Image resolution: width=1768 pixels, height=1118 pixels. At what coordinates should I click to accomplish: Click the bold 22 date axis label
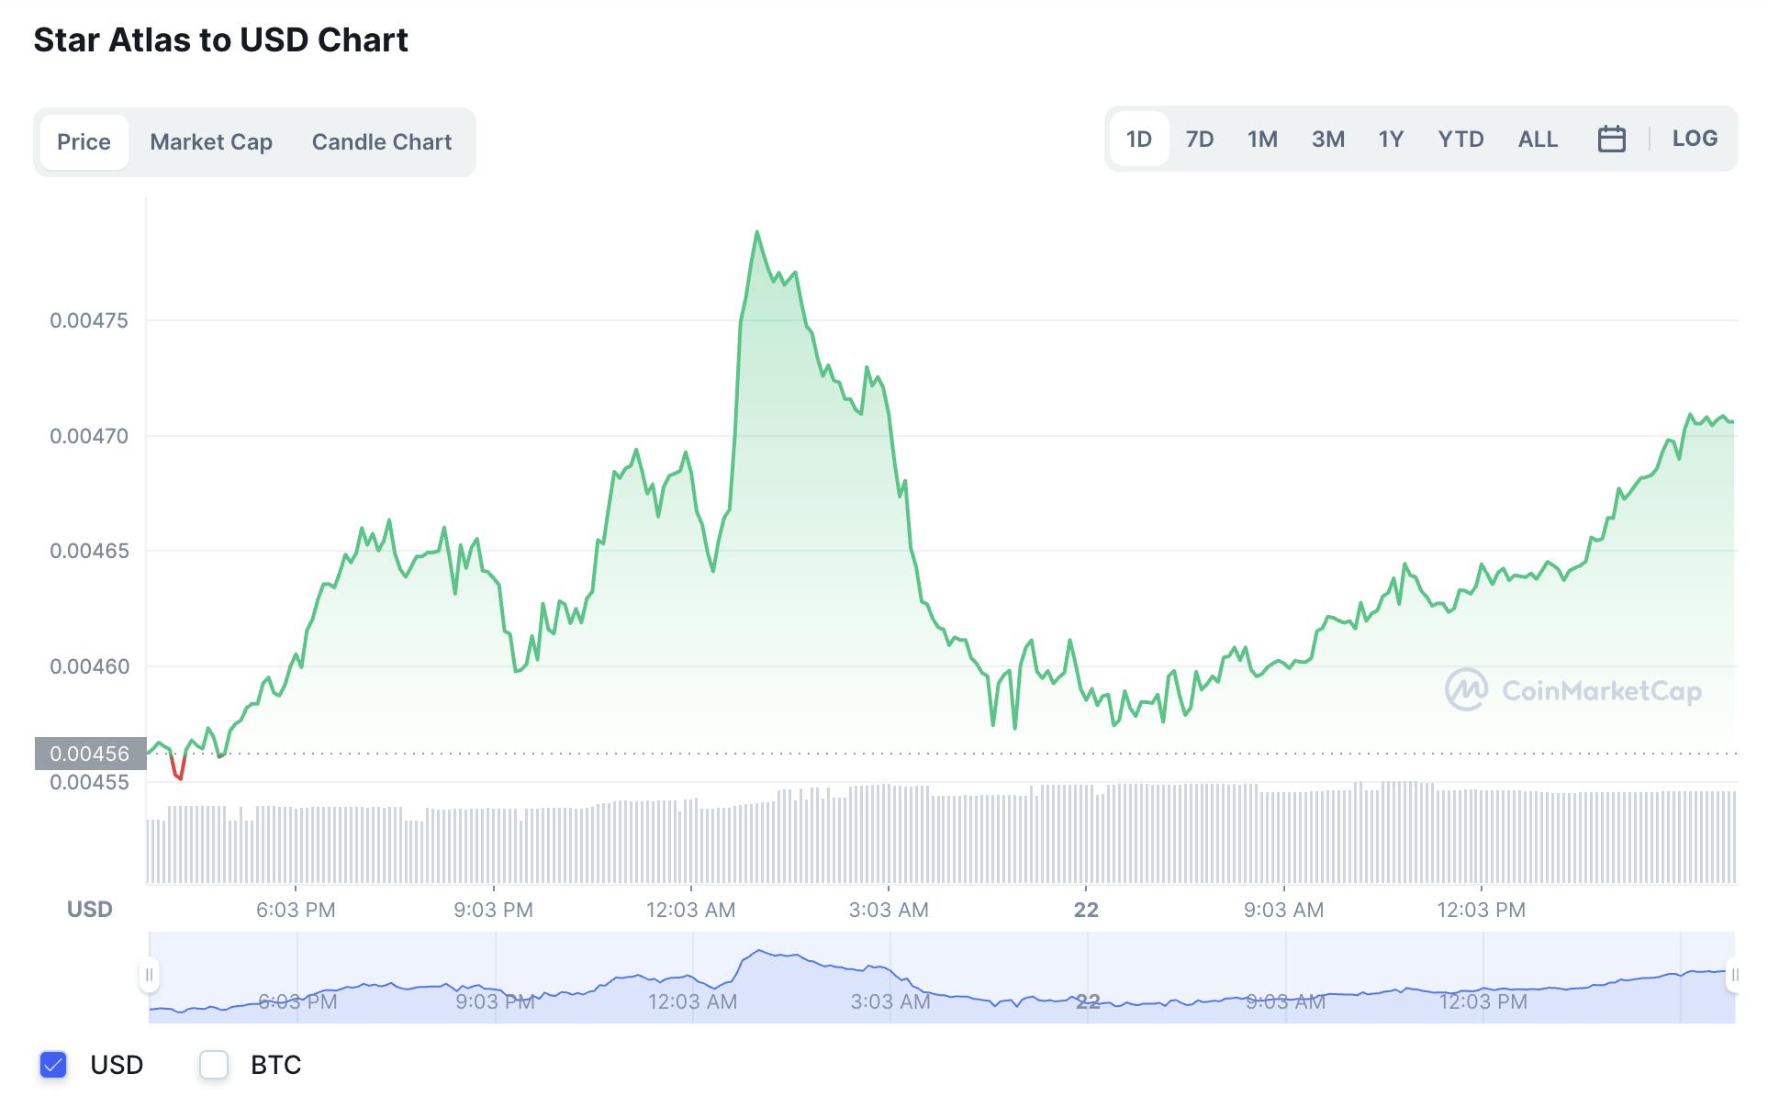click(x=1086, y=910)
